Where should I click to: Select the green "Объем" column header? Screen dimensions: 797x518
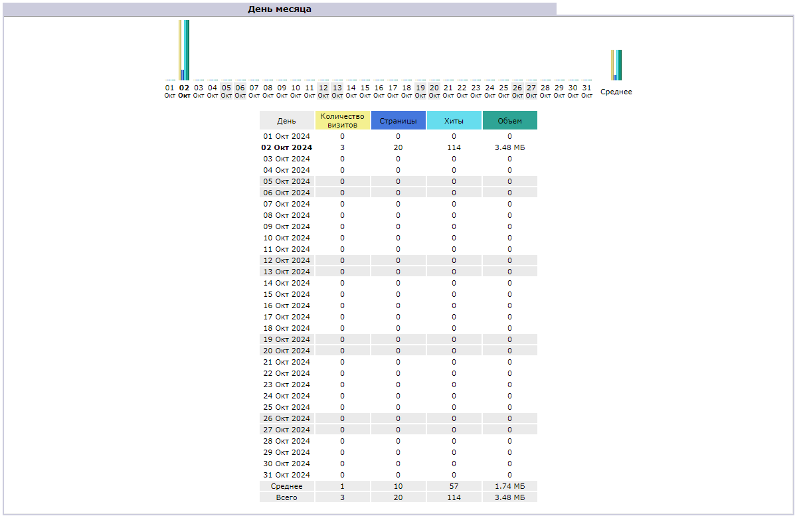pos(510,121)
